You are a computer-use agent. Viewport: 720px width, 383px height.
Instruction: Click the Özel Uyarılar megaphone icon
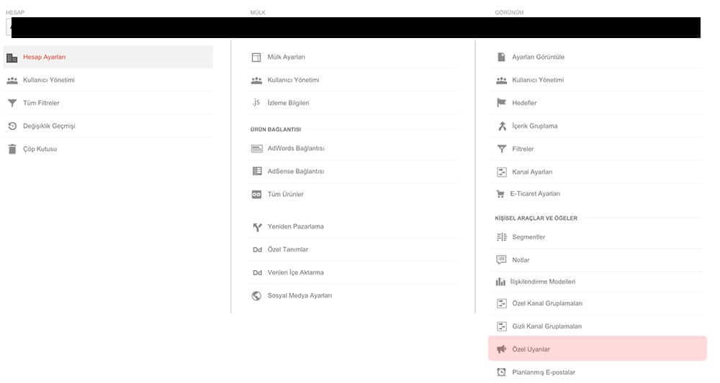point(502,349)
